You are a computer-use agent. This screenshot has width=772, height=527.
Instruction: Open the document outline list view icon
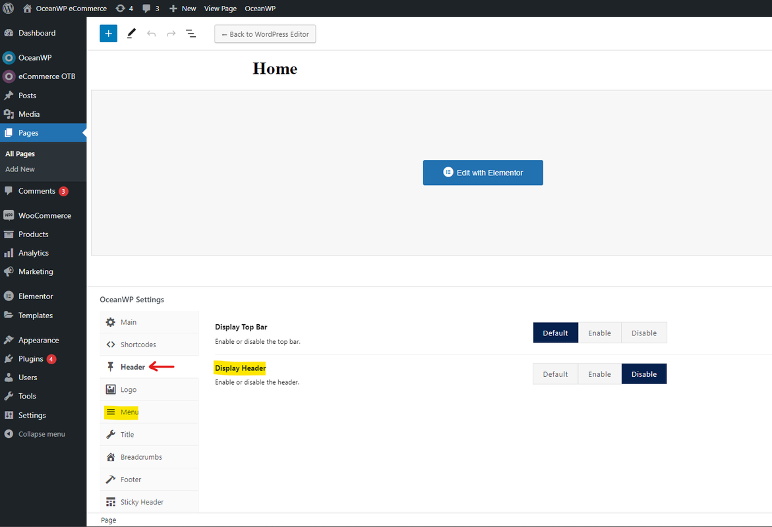pyautogui.click(x=191, y=34)
